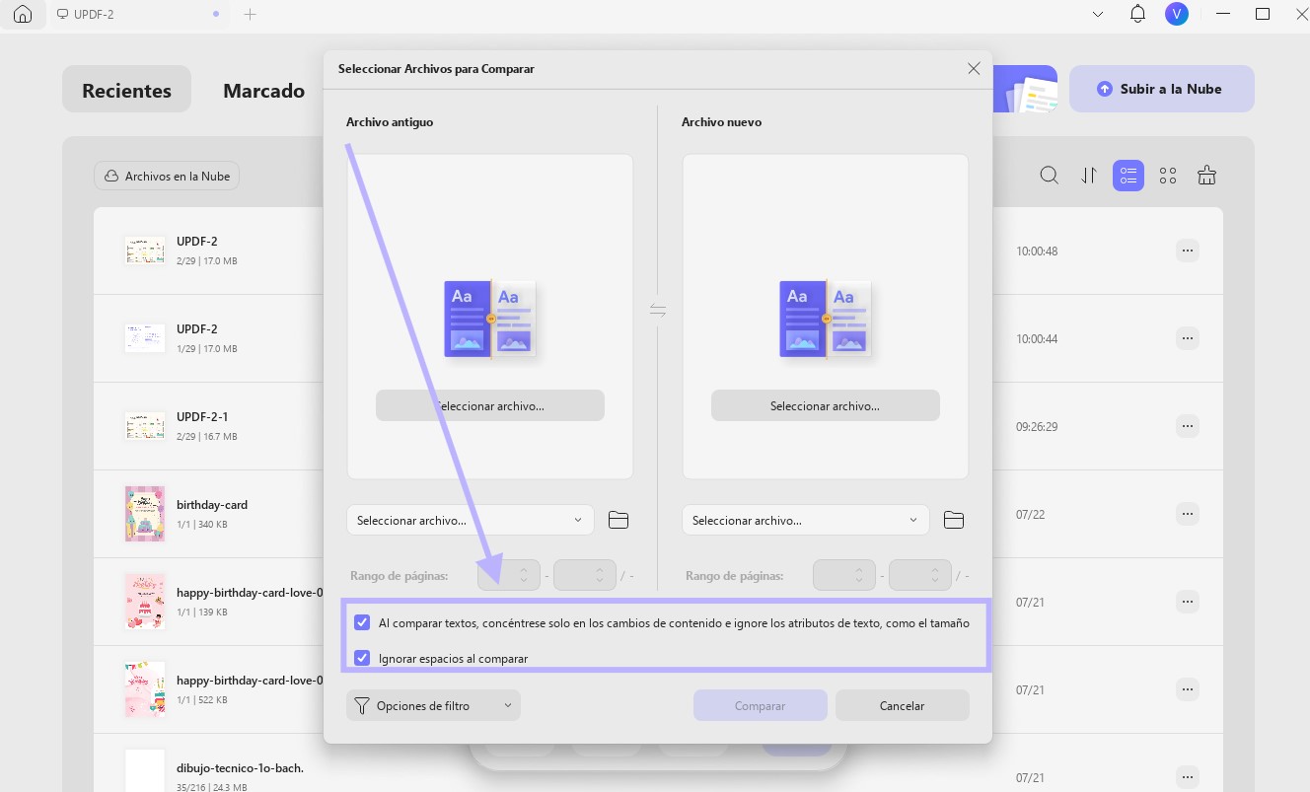The image size is (1310, 792).
Task: Open search in the file list
Action: 1050,176
